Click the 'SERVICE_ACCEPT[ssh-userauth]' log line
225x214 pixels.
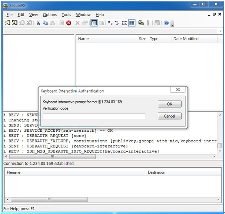tap(58, 131)
